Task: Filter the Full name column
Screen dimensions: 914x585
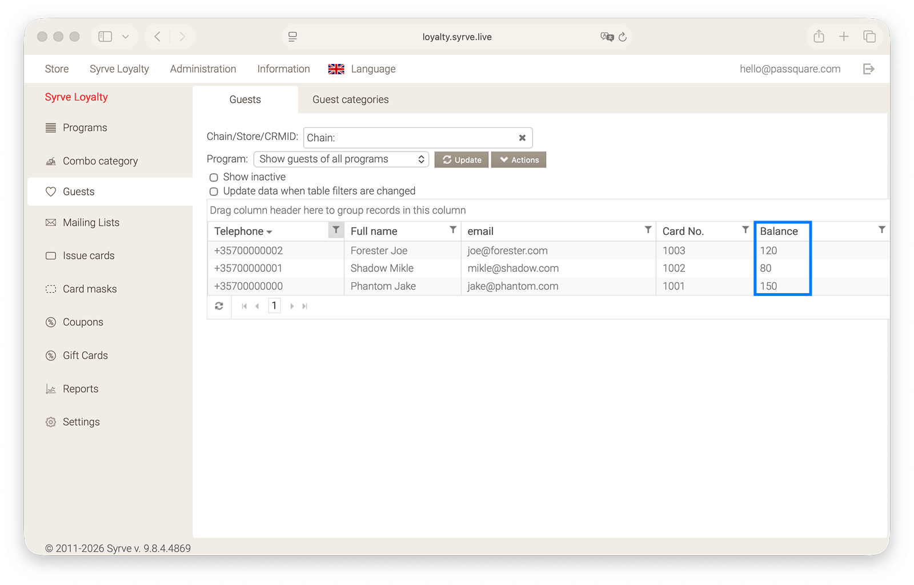Action: tap(453, 230)
